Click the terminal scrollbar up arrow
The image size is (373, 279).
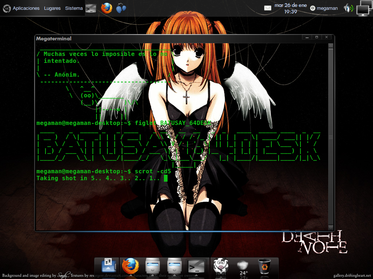click(331, 45)
